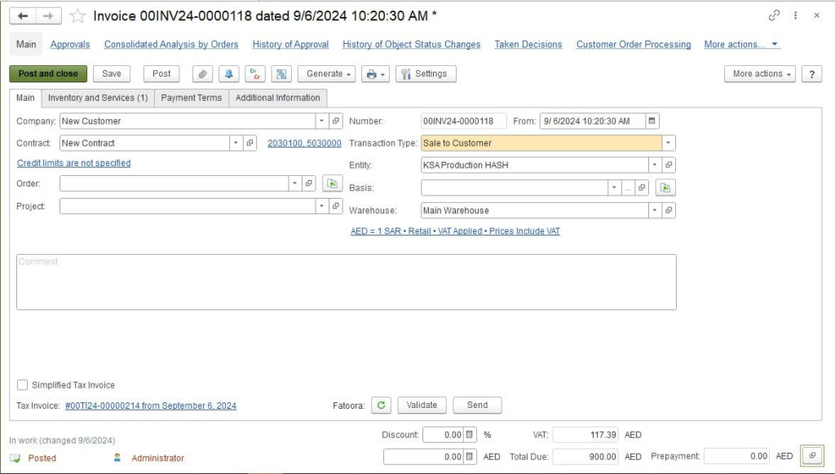Click the notification bell reminder icon
Viewport: 835px width, 474px height.
229,73
